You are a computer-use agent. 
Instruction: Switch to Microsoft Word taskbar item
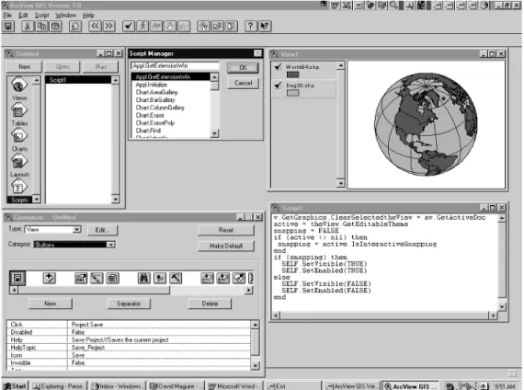(x=234, y=386)
